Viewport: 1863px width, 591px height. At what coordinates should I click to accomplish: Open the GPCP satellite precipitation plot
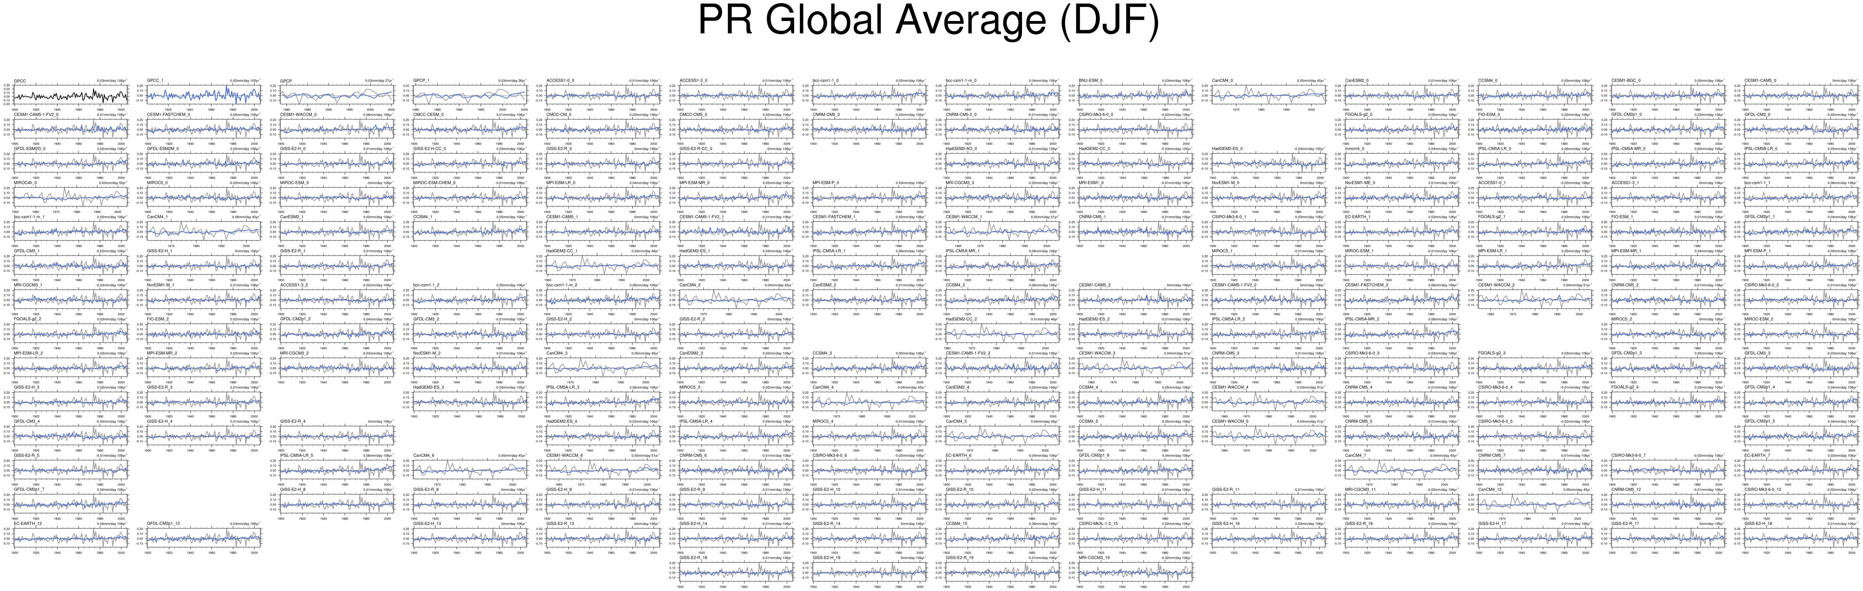(x=336, y=95)
